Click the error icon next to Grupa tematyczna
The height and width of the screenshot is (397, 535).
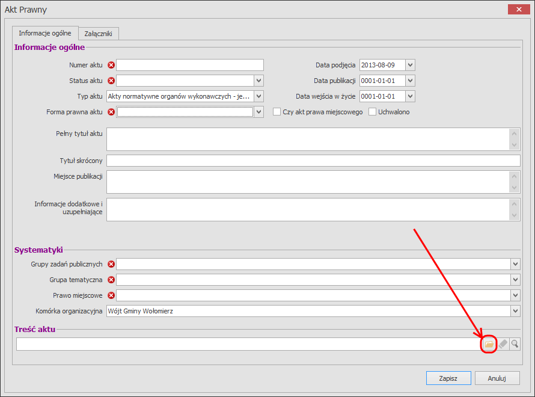pyautogui.click(x=111, y=280)
